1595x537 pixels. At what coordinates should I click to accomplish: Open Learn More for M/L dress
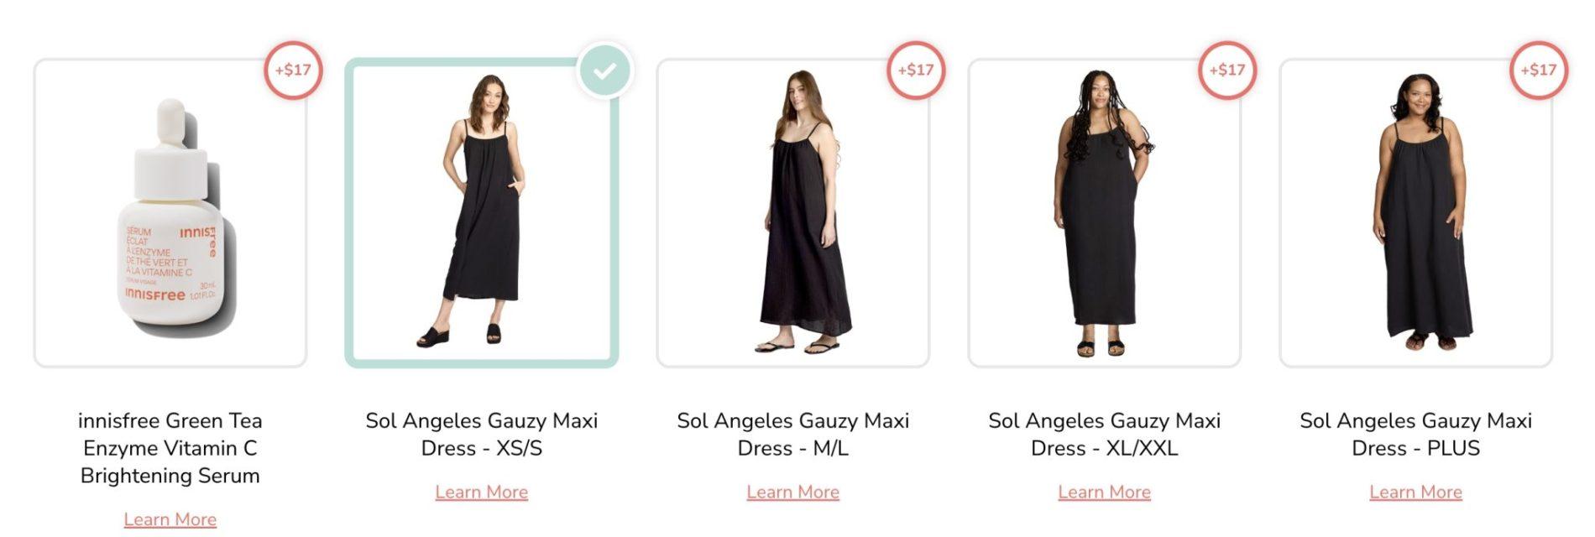pos(793,493)
